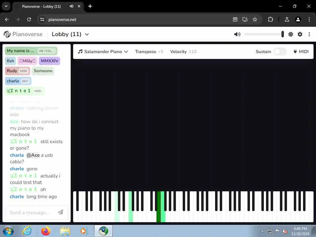The width and height of the screenshot is (316, 237).
Task: Click the Someone user chip
Action: pyautogui.click(x=43, y=71)
